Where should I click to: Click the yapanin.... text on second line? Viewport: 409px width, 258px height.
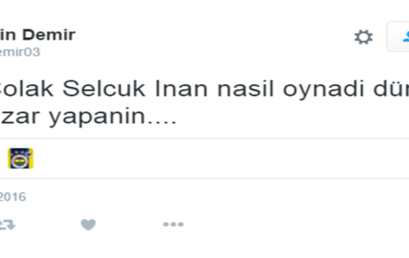[113, 117]
